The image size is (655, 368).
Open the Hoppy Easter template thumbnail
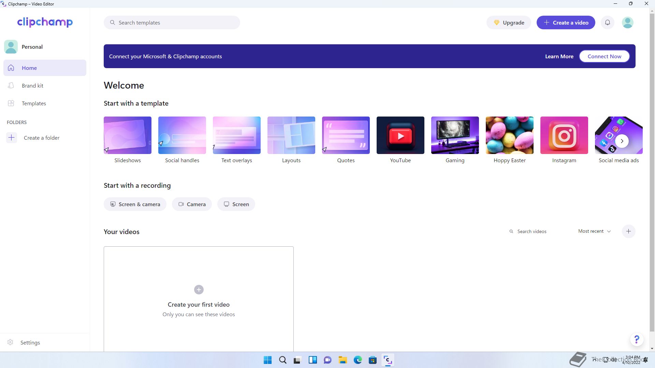click(x=510, y=135)
